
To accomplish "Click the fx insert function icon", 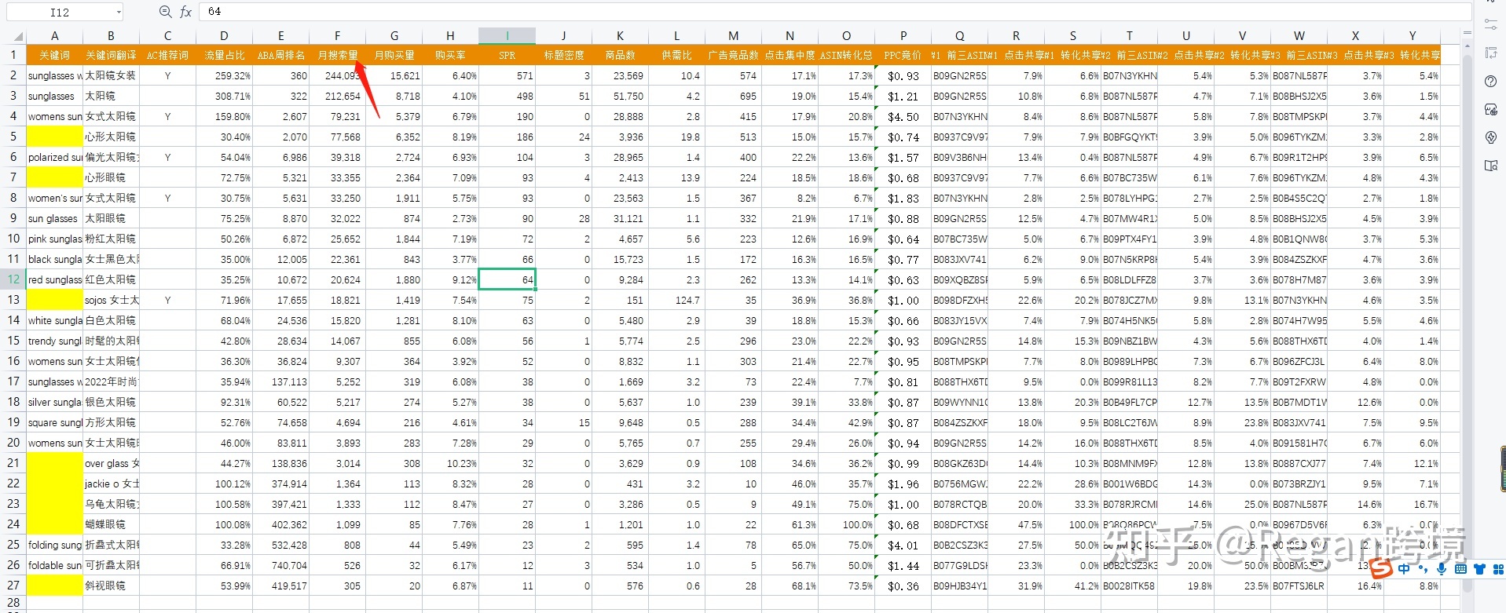I will (x=185, y=12).
